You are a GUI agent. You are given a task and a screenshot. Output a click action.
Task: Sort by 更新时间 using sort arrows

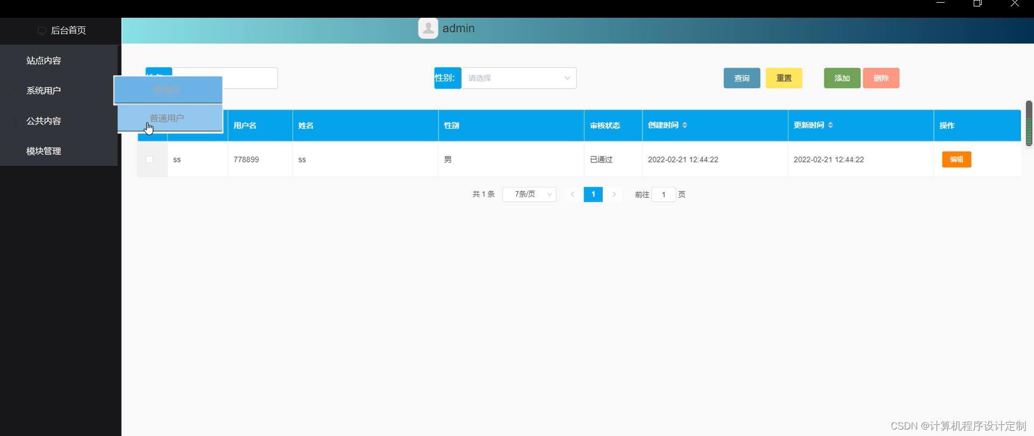point(830,125)
